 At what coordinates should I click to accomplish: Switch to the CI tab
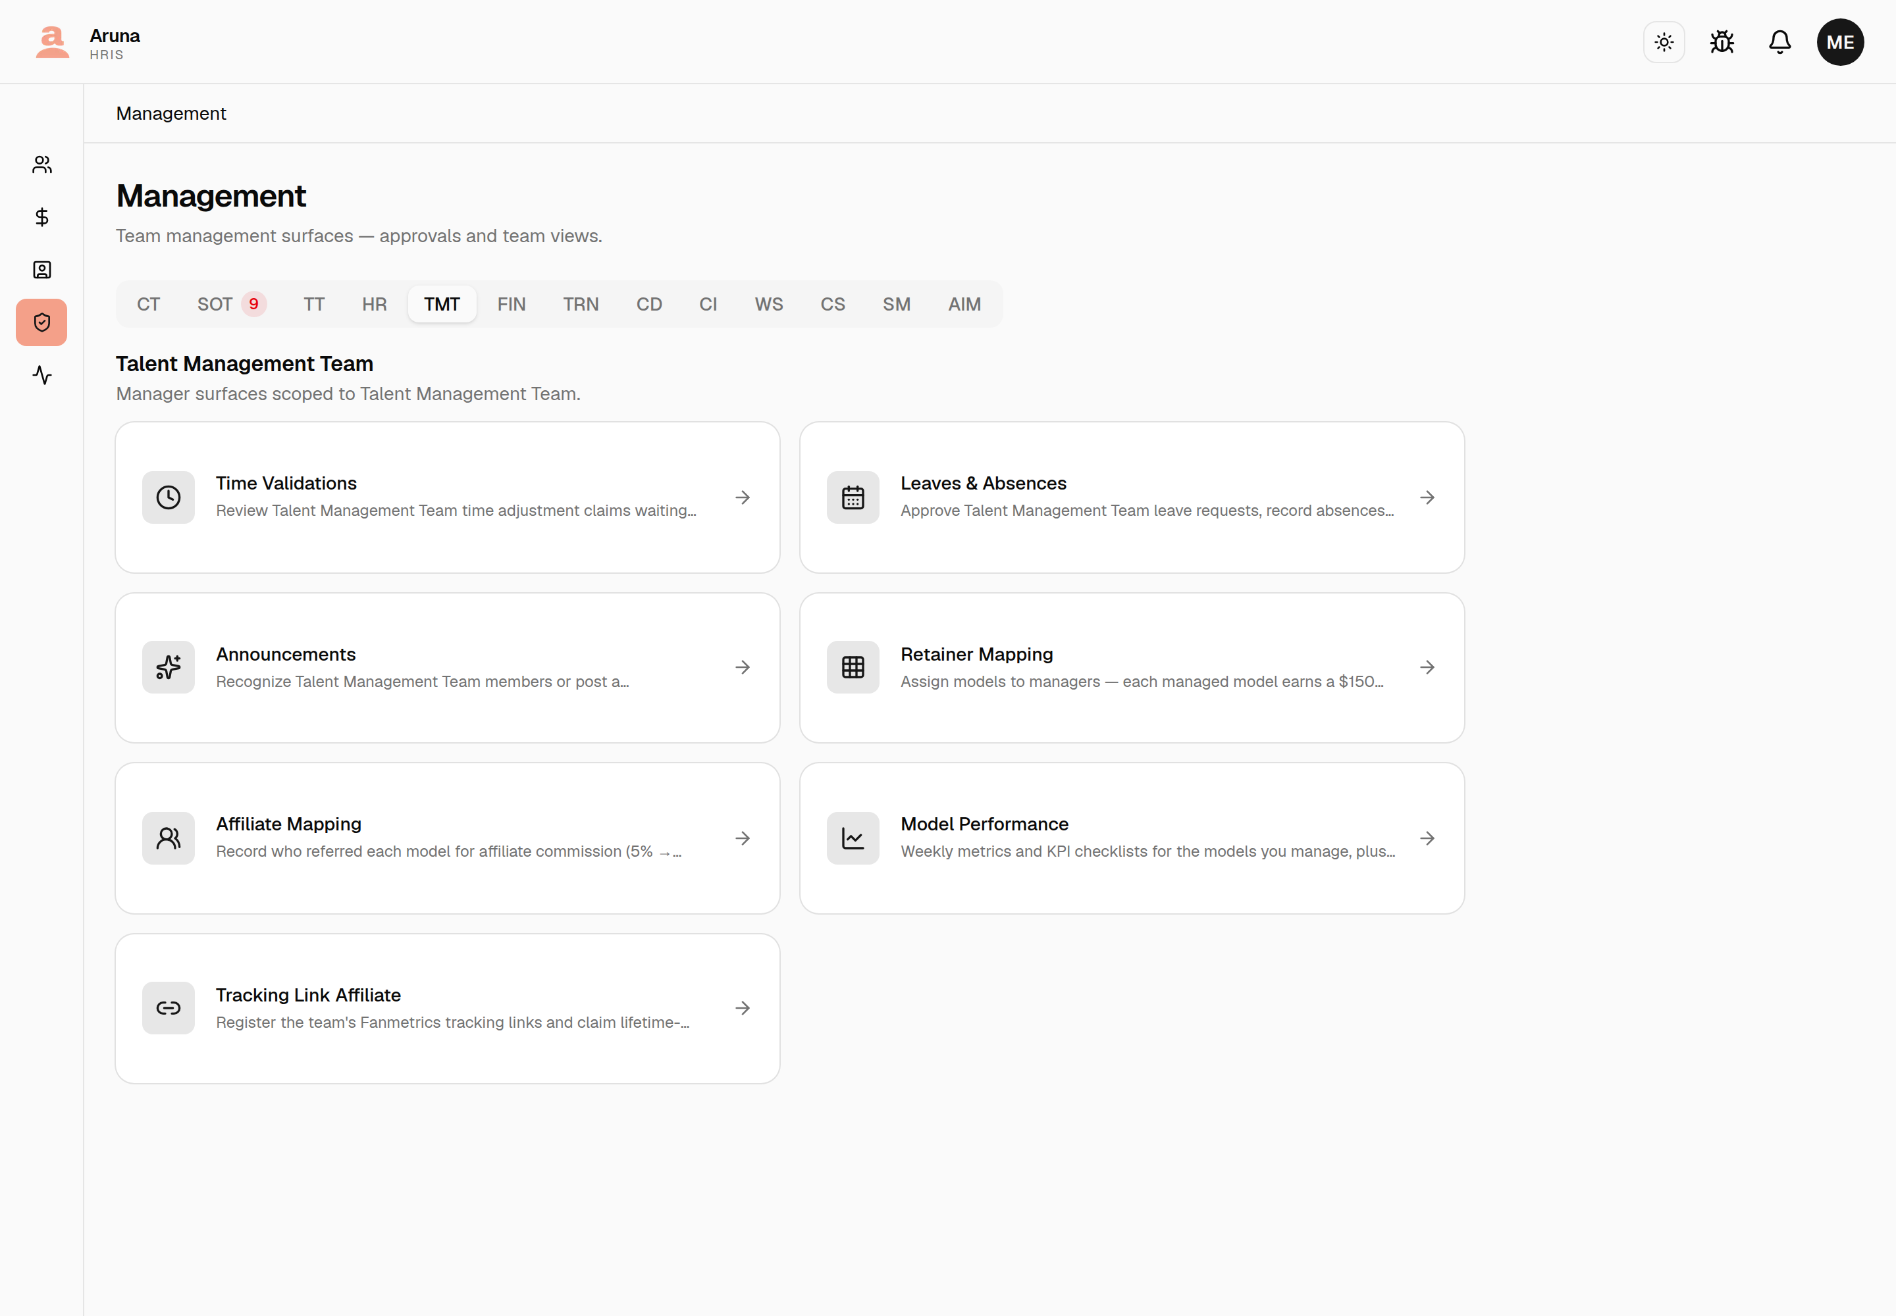(x=708, y=304)
